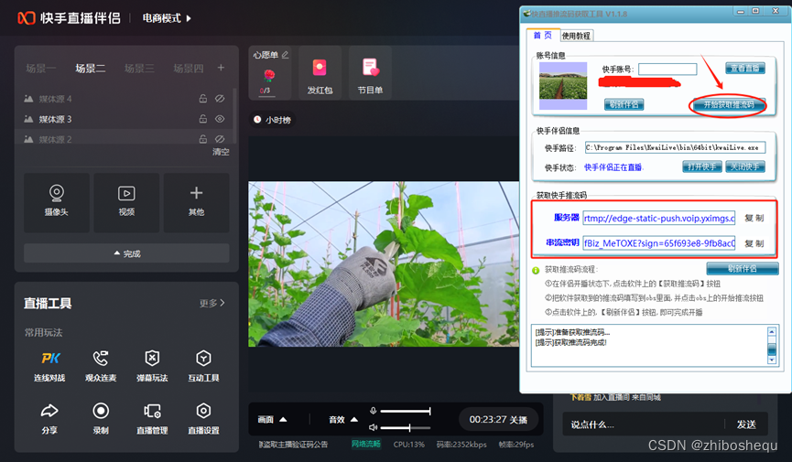Click the rose gift in 心愿单
Screen dimensions: 792x462
pyautogui.click(x=268, y=76)
